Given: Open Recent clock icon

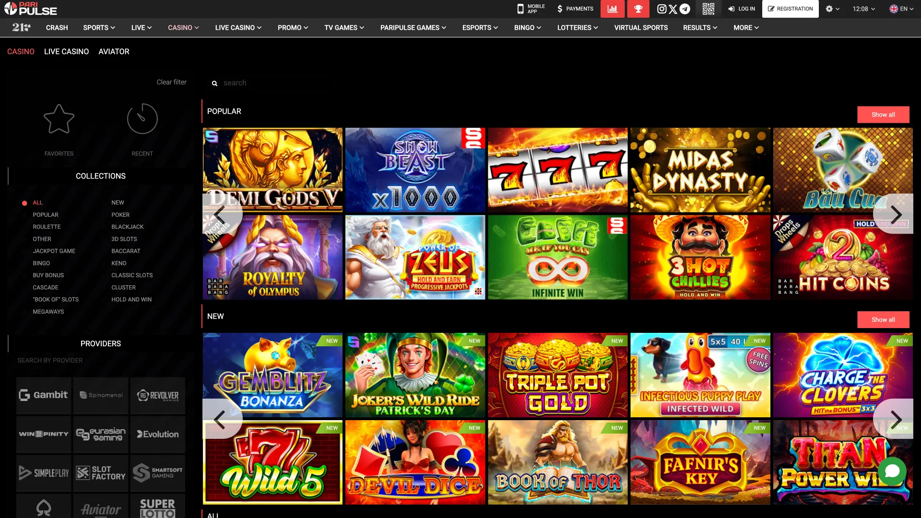Looking at the screenshot, I should (142, 118).
